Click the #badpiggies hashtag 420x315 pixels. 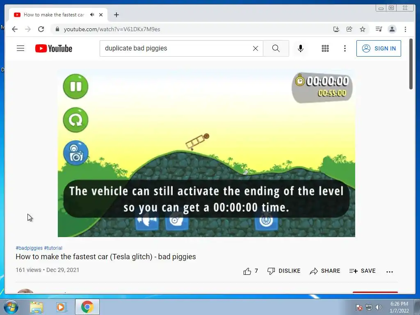click(x=29, y=248)
